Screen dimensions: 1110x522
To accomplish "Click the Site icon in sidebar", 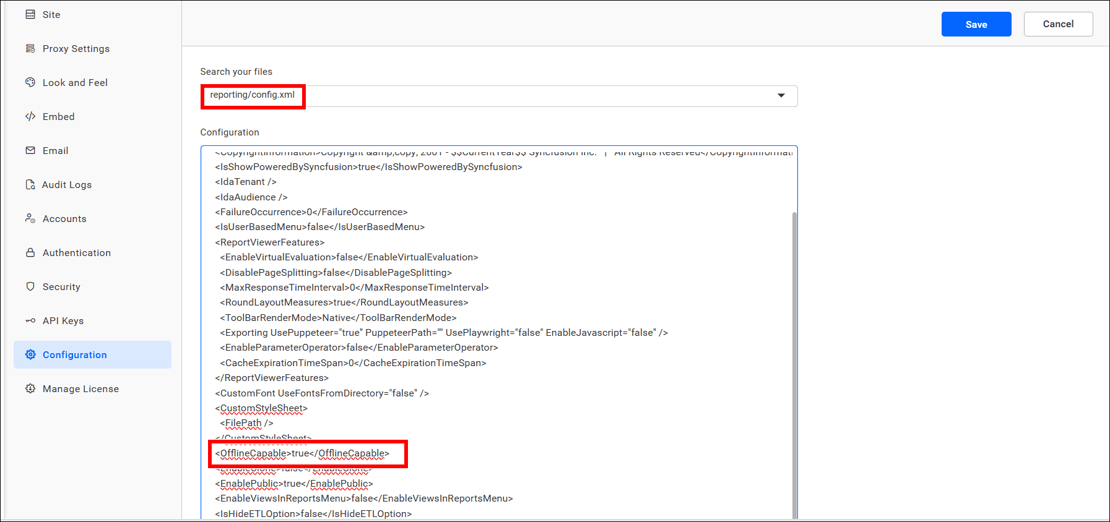I will pos(30,14).
